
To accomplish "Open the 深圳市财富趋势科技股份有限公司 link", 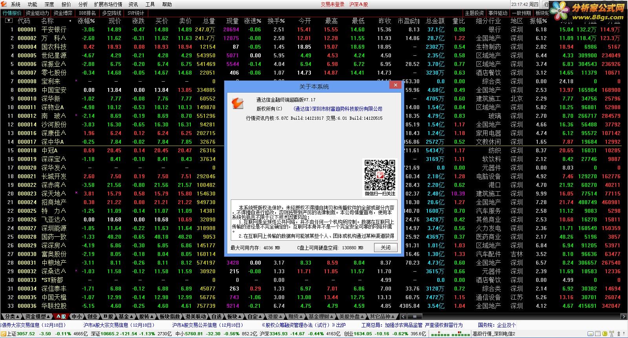I will (338, 109).
